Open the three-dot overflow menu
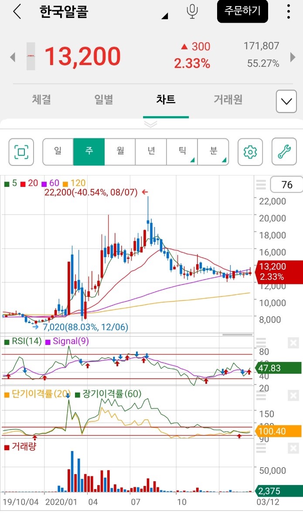The width and height of the screenshot is (303, 513). 288,11
